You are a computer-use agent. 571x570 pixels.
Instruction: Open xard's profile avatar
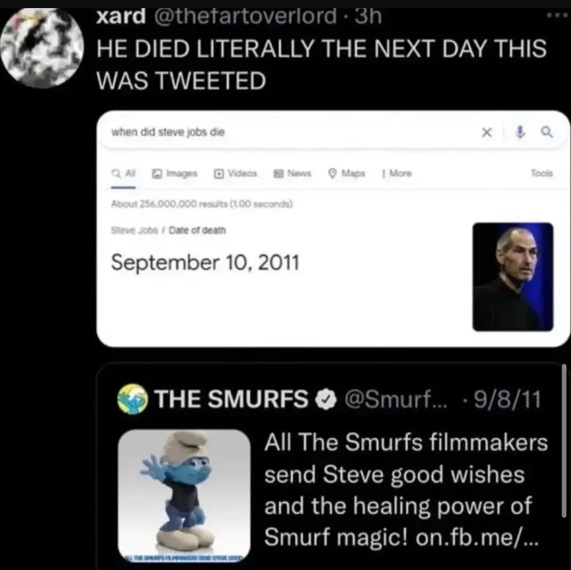click(41, 48)
